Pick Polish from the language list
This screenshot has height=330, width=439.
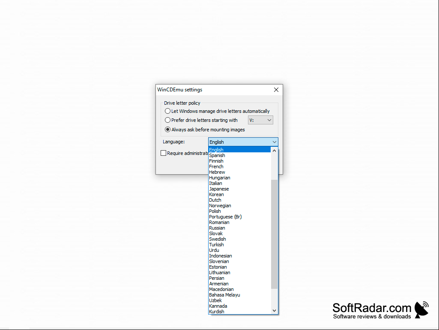[x=240, y=211]
